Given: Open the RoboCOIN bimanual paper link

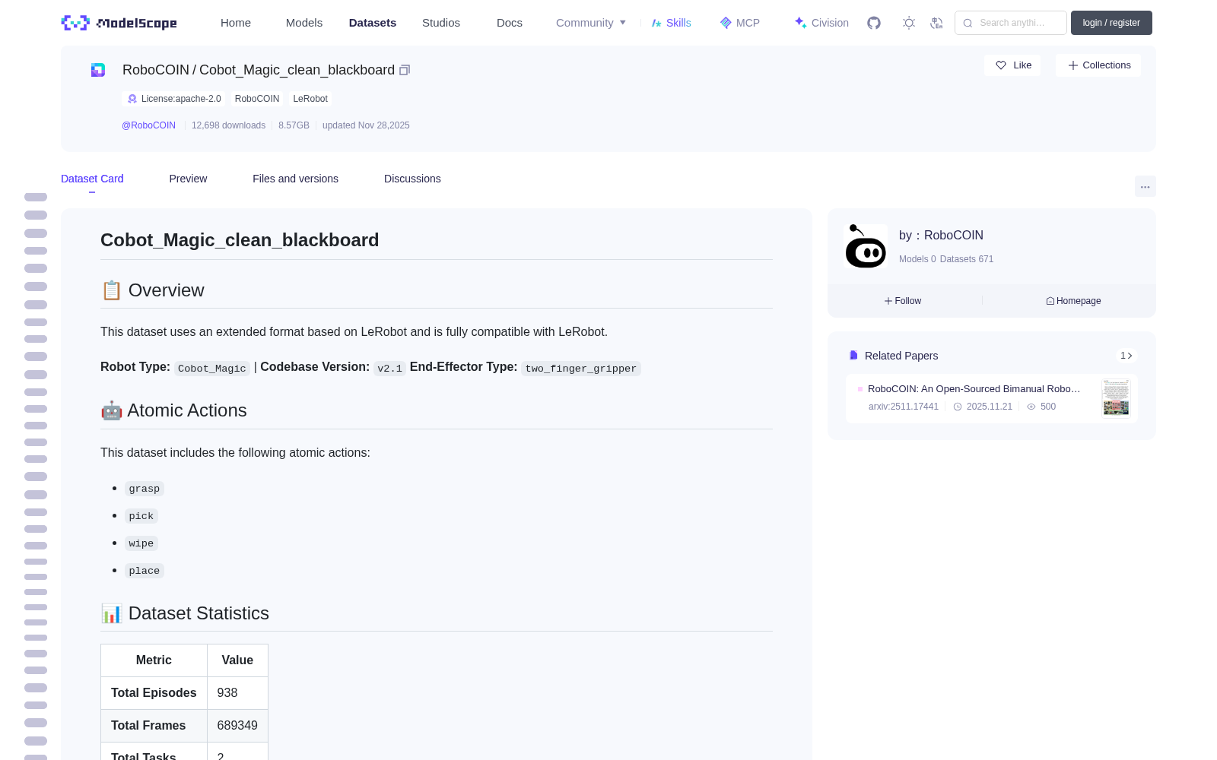Looking at the screenshot, I should click(x=974, y=388).
